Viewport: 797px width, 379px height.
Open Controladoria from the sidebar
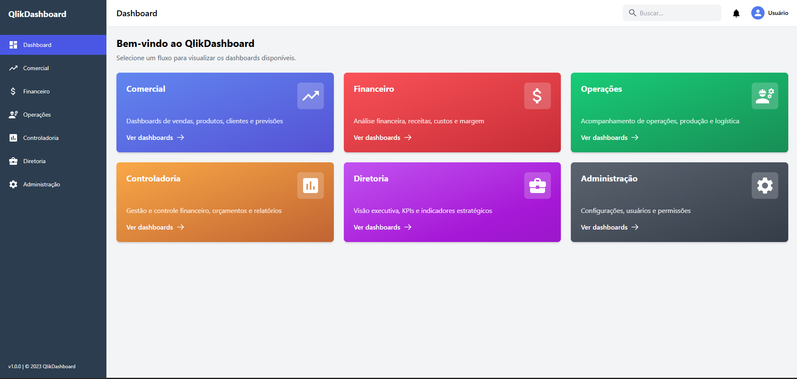coord(41,138)
